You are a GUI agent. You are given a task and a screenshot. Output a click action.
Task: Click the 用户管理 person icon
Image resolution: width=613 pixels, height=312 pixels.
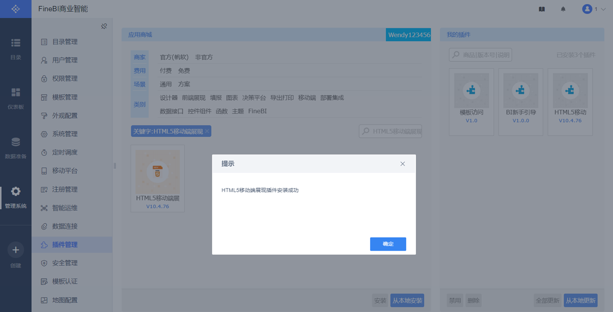point(44,60)
